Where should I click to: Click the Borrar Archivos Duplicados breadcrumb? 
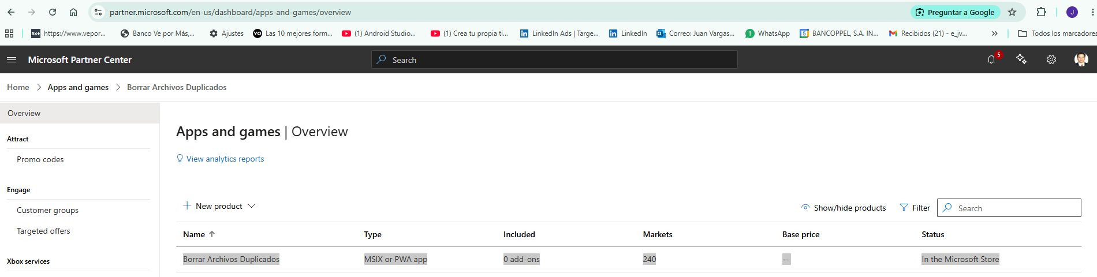[x=177, y=87]
